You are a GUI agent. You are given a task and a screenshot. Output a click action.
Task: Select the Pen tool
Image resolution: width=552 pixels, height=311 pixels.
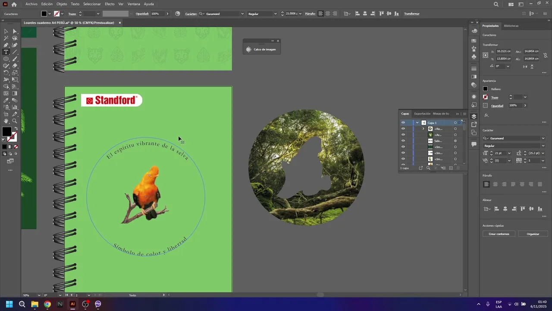pyautogui.click(x=6, y=45)
